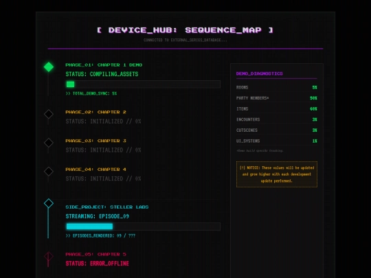
Task: Select the PARTY MEMBERS* row label
Action: (252, 98)
